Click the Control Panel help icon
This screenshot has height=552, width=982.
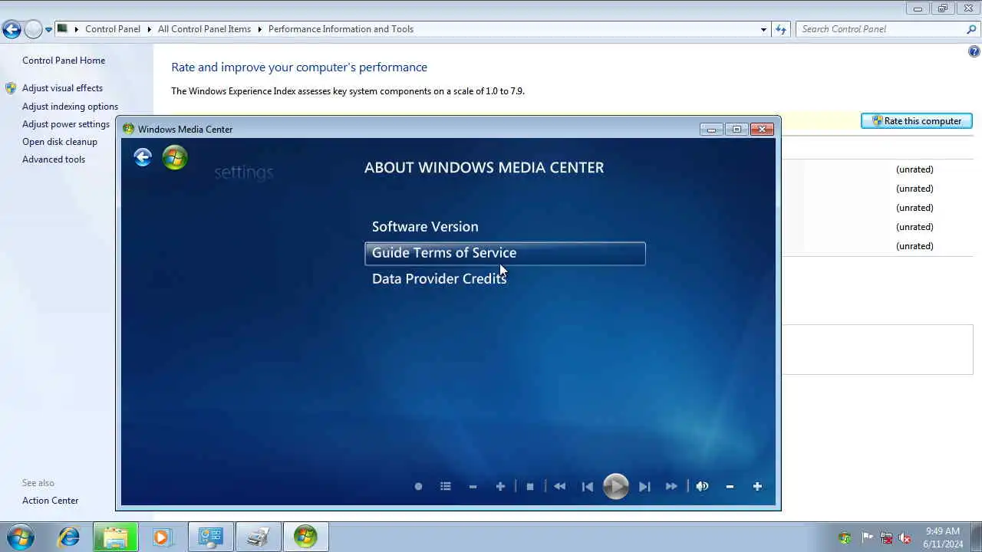point(974,52)
